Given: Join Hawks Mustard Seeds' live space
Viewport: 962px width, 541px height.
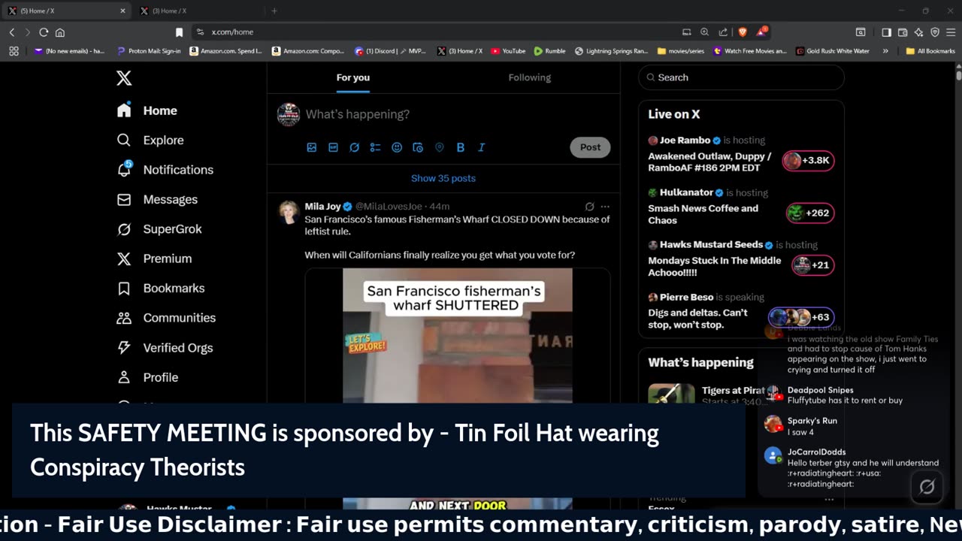Looking at the screenshot, I should [741, 259].
